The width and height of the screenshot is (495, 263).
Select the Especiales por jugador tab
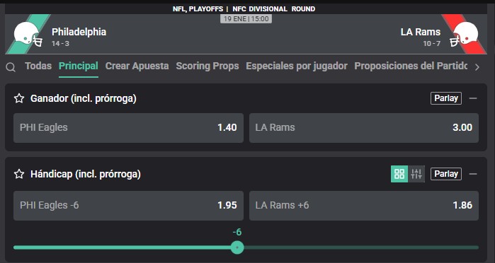coord(297,66)
